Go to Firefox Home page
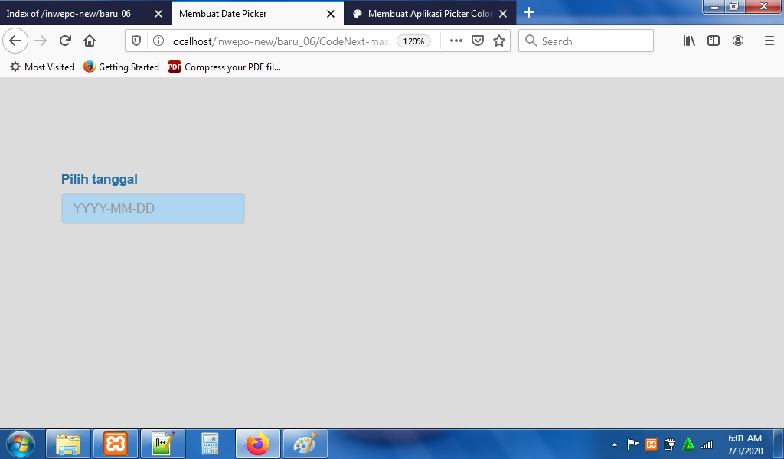 click(90, 41)
